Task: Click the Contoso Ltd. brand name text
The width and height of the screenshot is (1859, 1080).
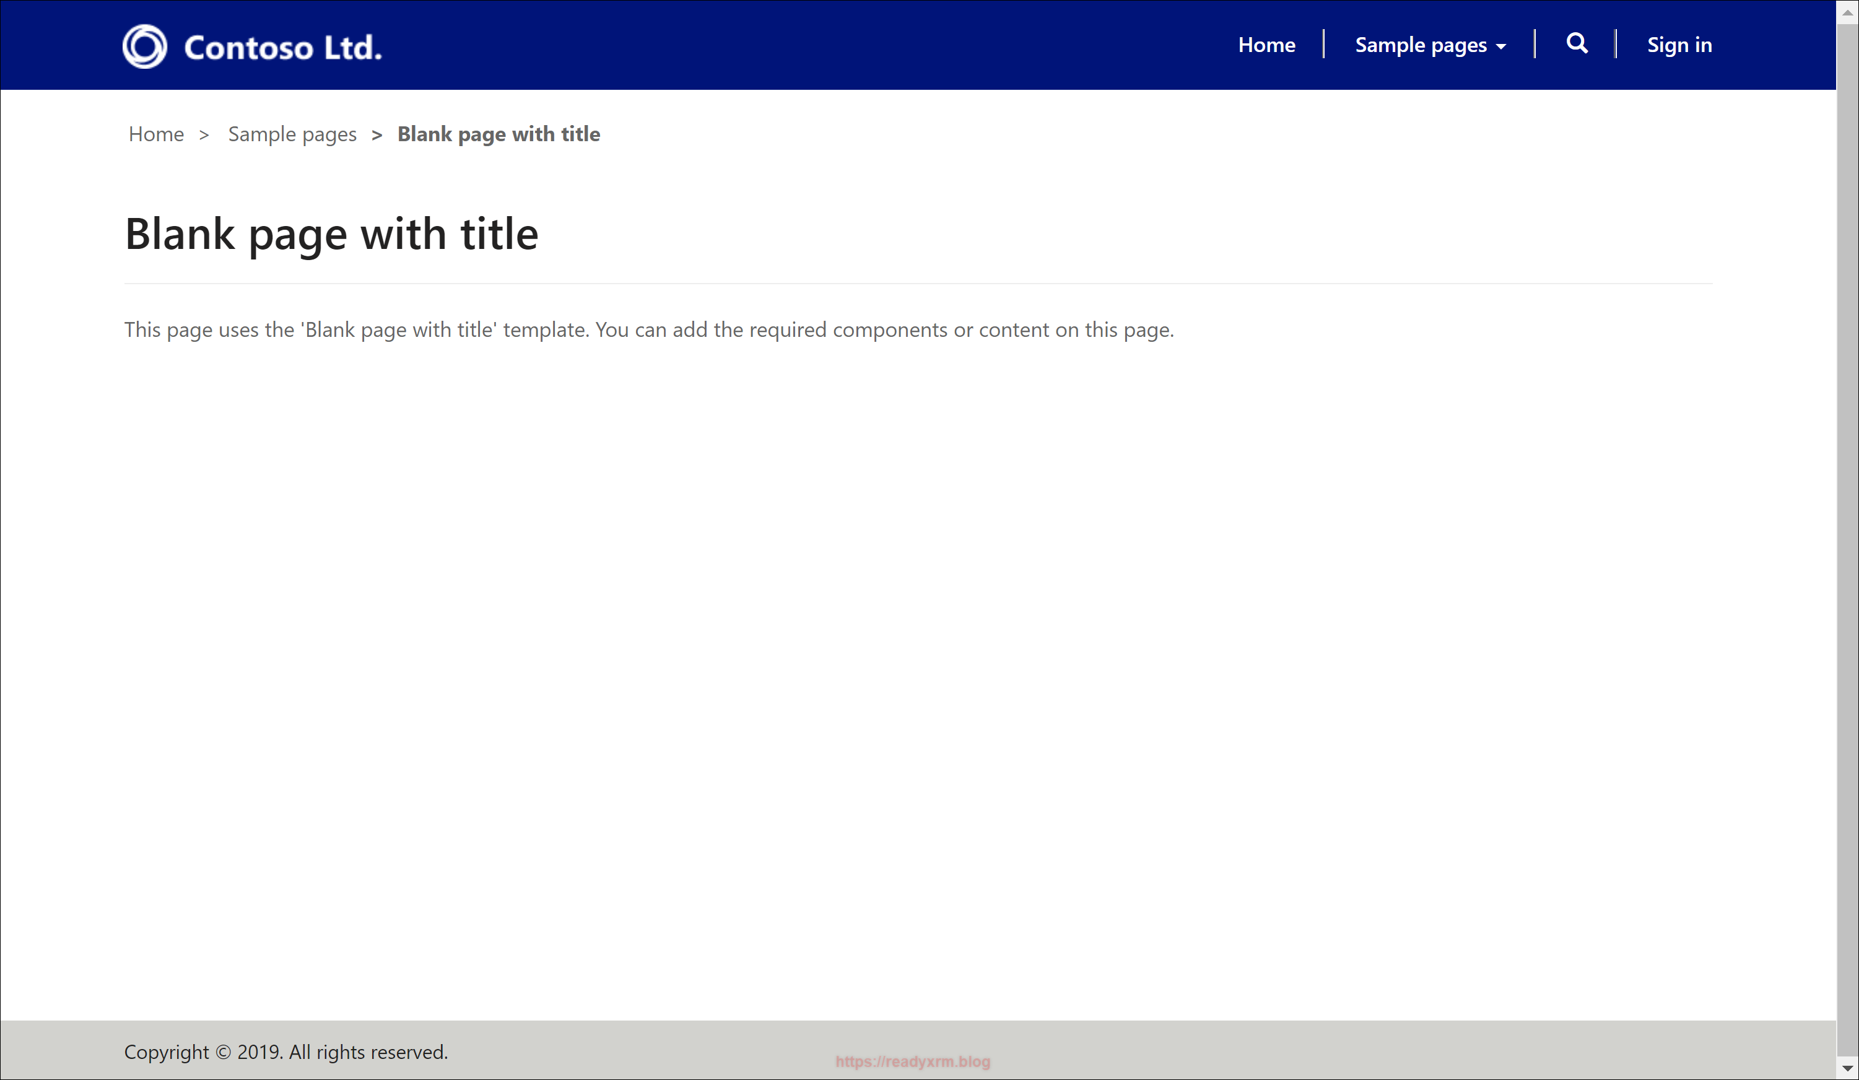Action: [x=282, y=48]
